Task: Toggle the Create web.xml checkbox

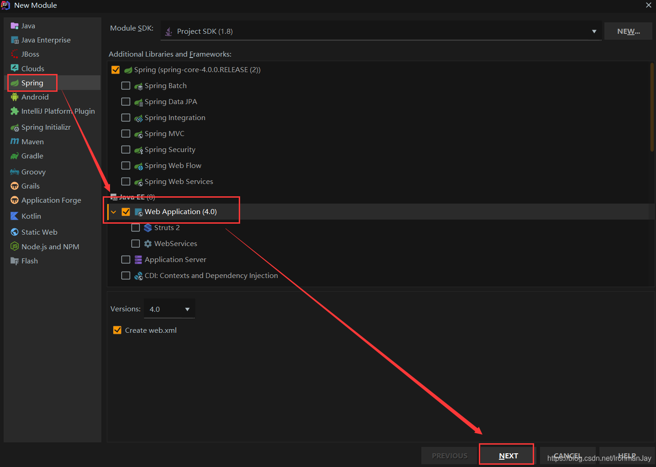Action: click(117, 330)
